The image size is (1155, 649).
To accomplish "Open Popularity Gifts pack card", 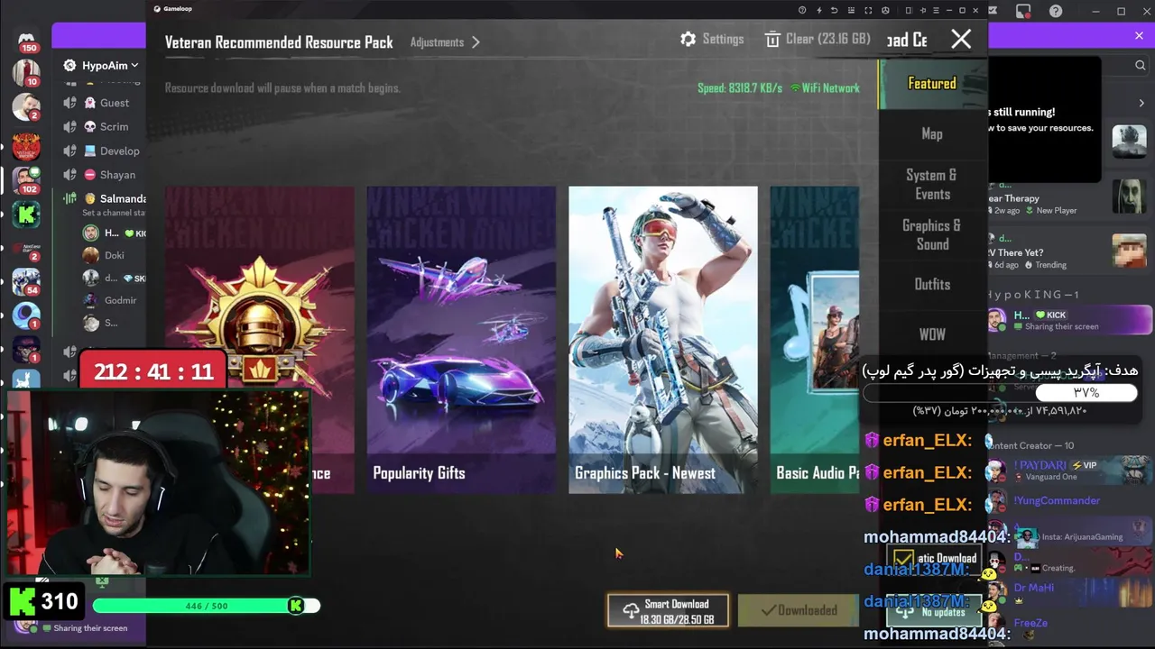I will click(461, 340).
